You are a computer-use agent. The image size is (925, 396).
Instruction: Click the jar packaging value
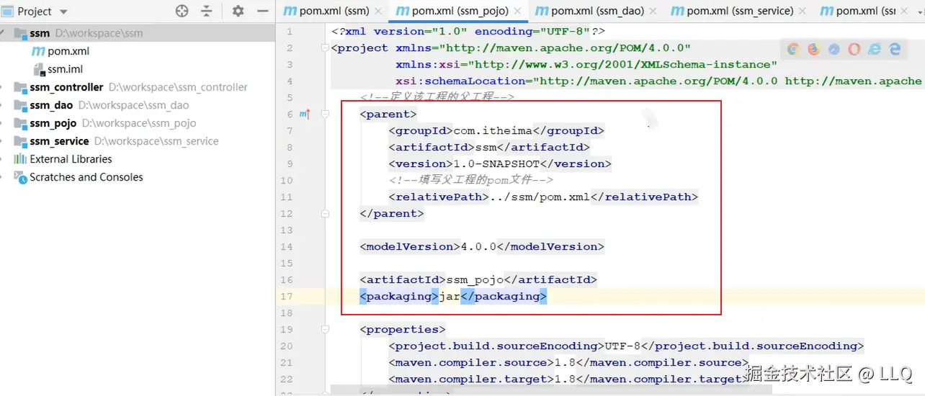click(x=450, y=296)
